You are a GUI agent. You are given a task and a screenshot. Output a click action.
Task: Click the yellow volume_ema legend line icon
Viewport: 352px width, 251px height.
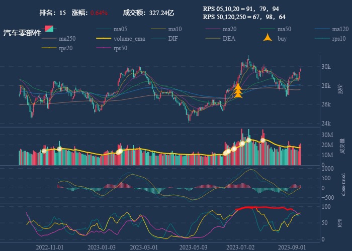[104, 38]
